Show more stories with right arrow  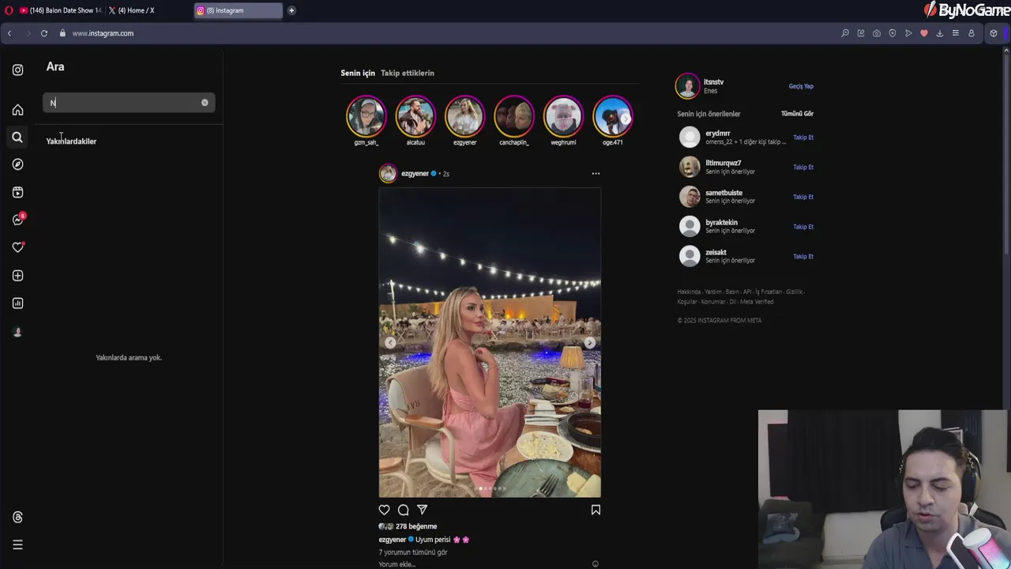[625, 119]
